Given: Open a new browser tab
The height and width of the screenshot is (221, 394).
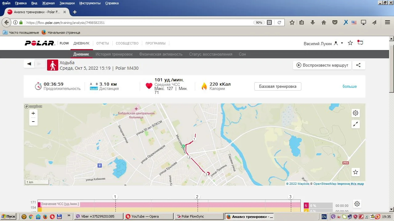Looking at the screenshot, I should point(74,12).
